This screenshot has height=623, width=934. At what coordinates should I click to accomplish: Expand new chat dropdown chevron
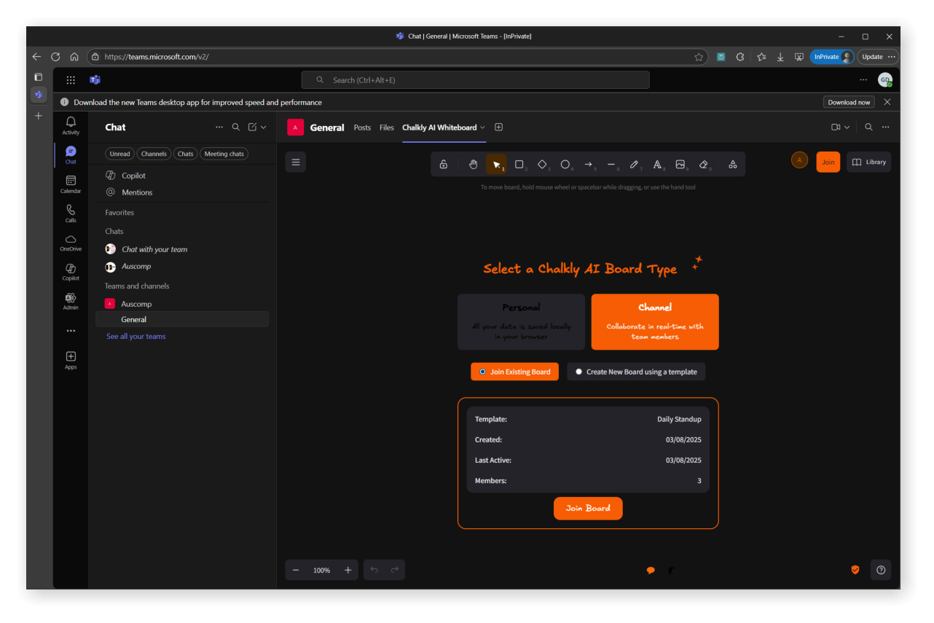click(264, 127)
